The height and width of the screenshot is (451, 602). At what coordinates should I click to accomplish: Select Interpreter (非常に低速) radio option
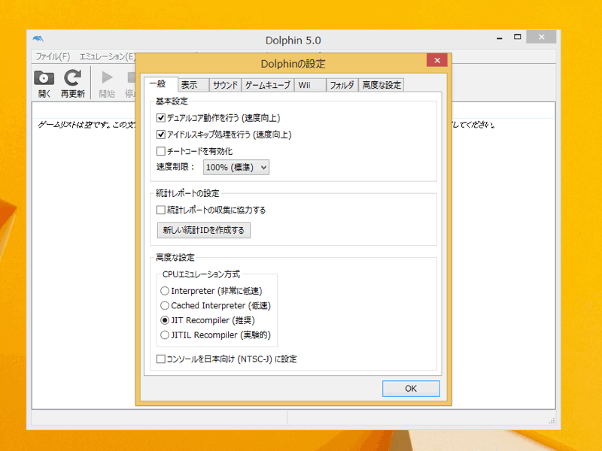point(165,291)
